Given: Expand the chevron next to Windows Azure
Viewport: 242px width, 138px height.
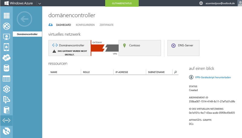Looking at the screenshot, I should tap(40, 3).
